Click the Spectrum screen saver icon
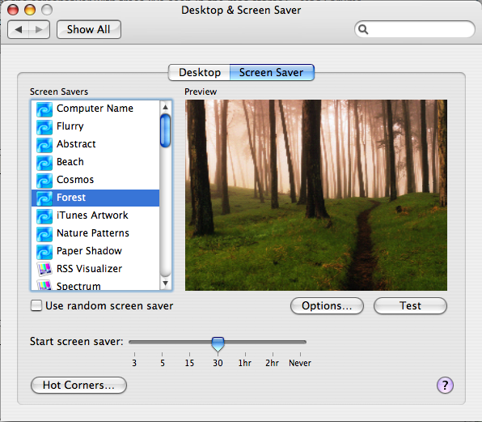This screenshot has height=422, width=482. pos(44,285)
